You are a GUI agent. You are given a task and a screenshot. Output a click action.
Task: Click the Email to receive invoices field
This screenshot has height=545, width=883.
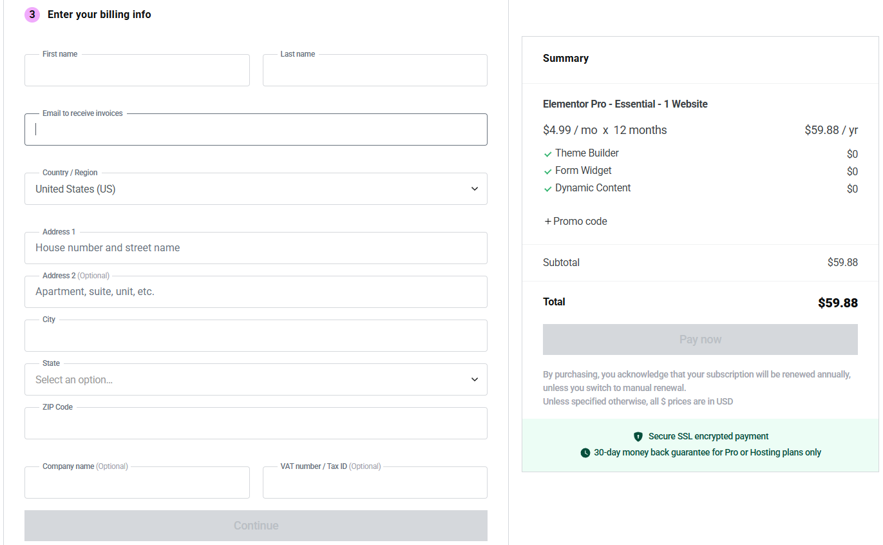click(256, 129)
